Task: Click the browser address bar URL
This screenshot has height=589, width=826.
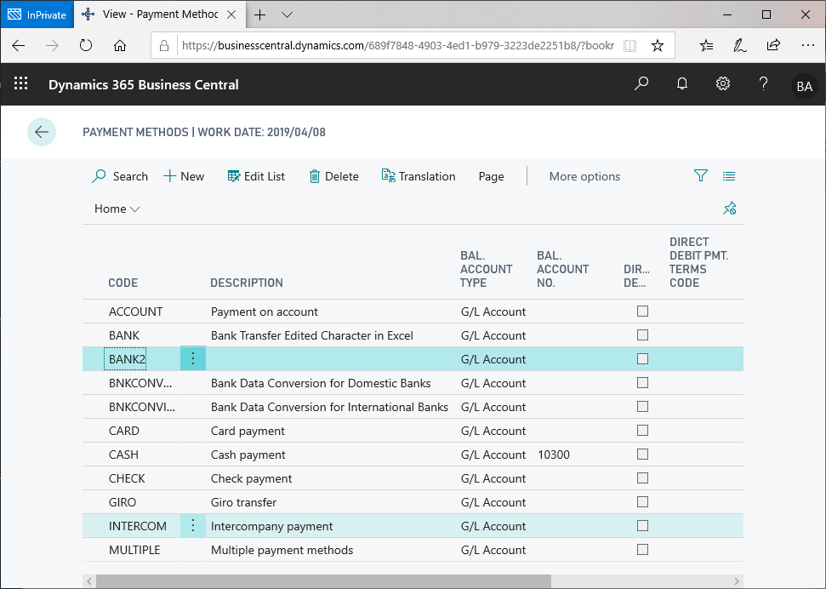Action: click(x=398, y=45)
